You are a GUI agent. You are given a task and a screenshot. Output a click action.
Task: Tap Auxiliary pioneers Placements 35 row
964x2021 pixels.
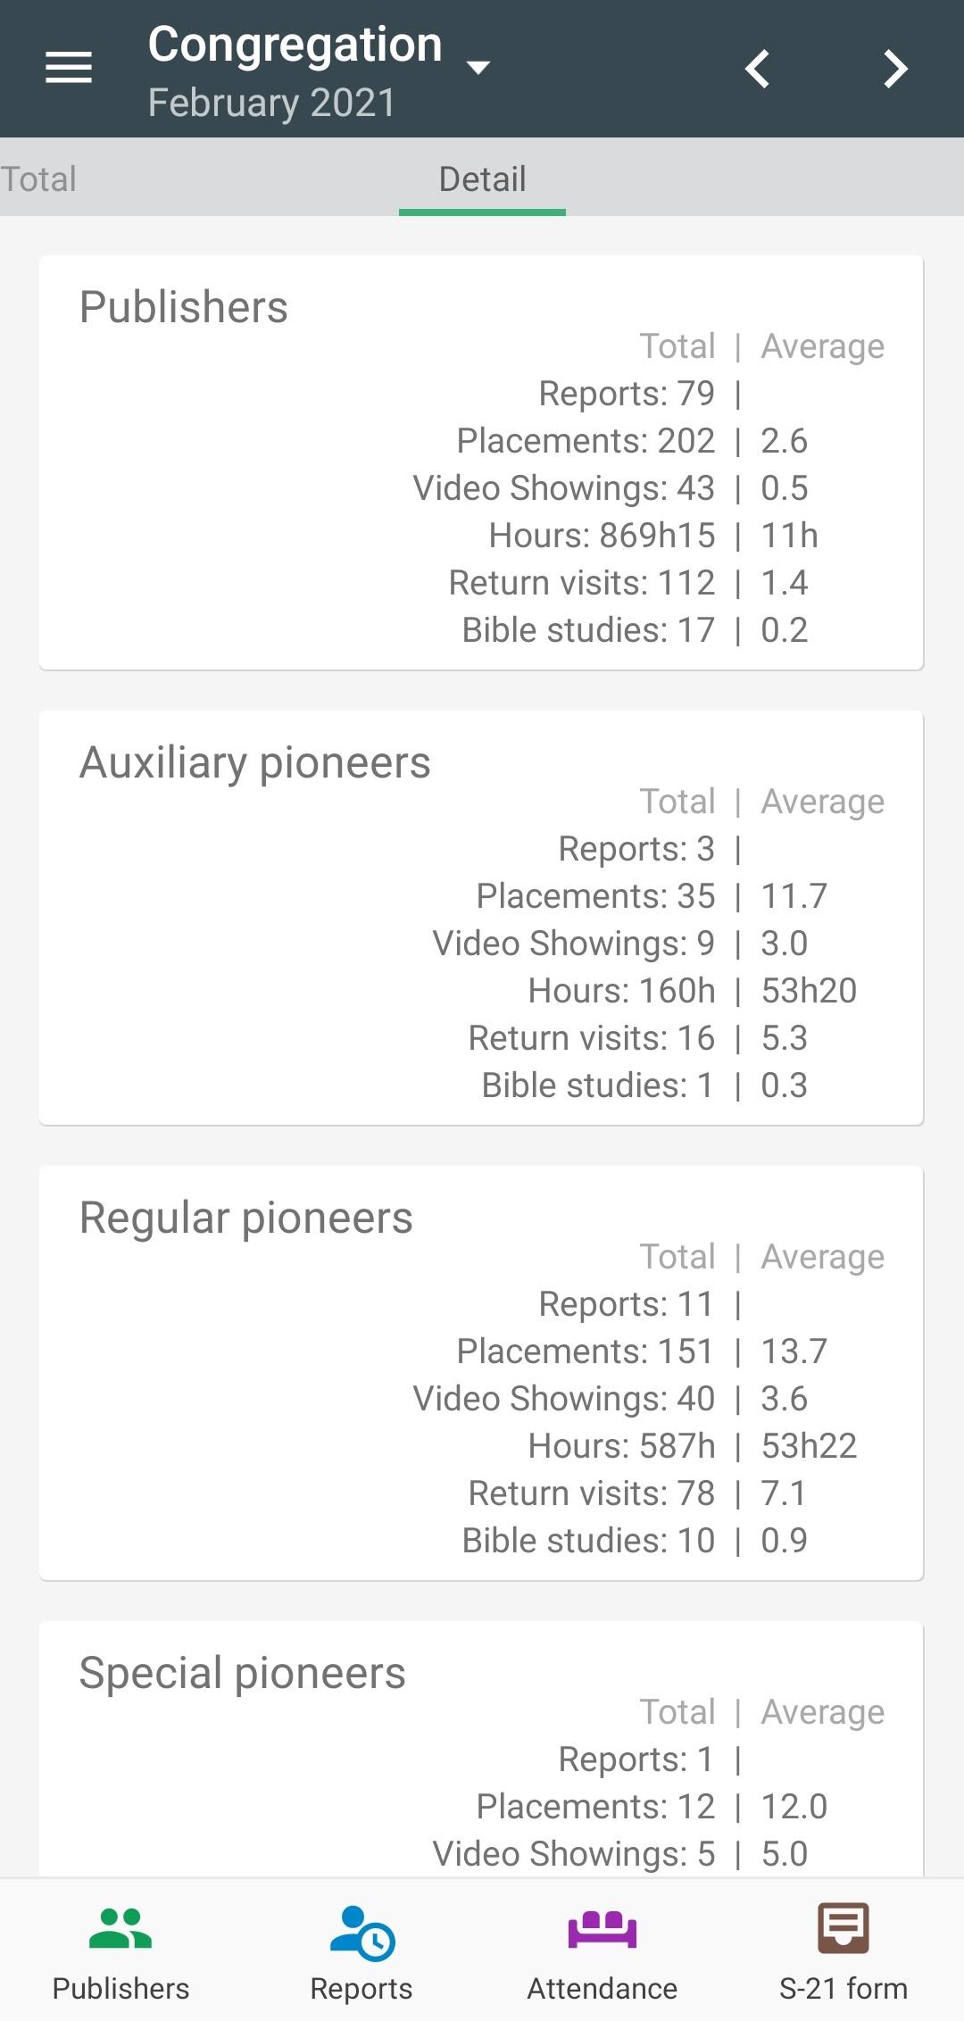point(652,896)
